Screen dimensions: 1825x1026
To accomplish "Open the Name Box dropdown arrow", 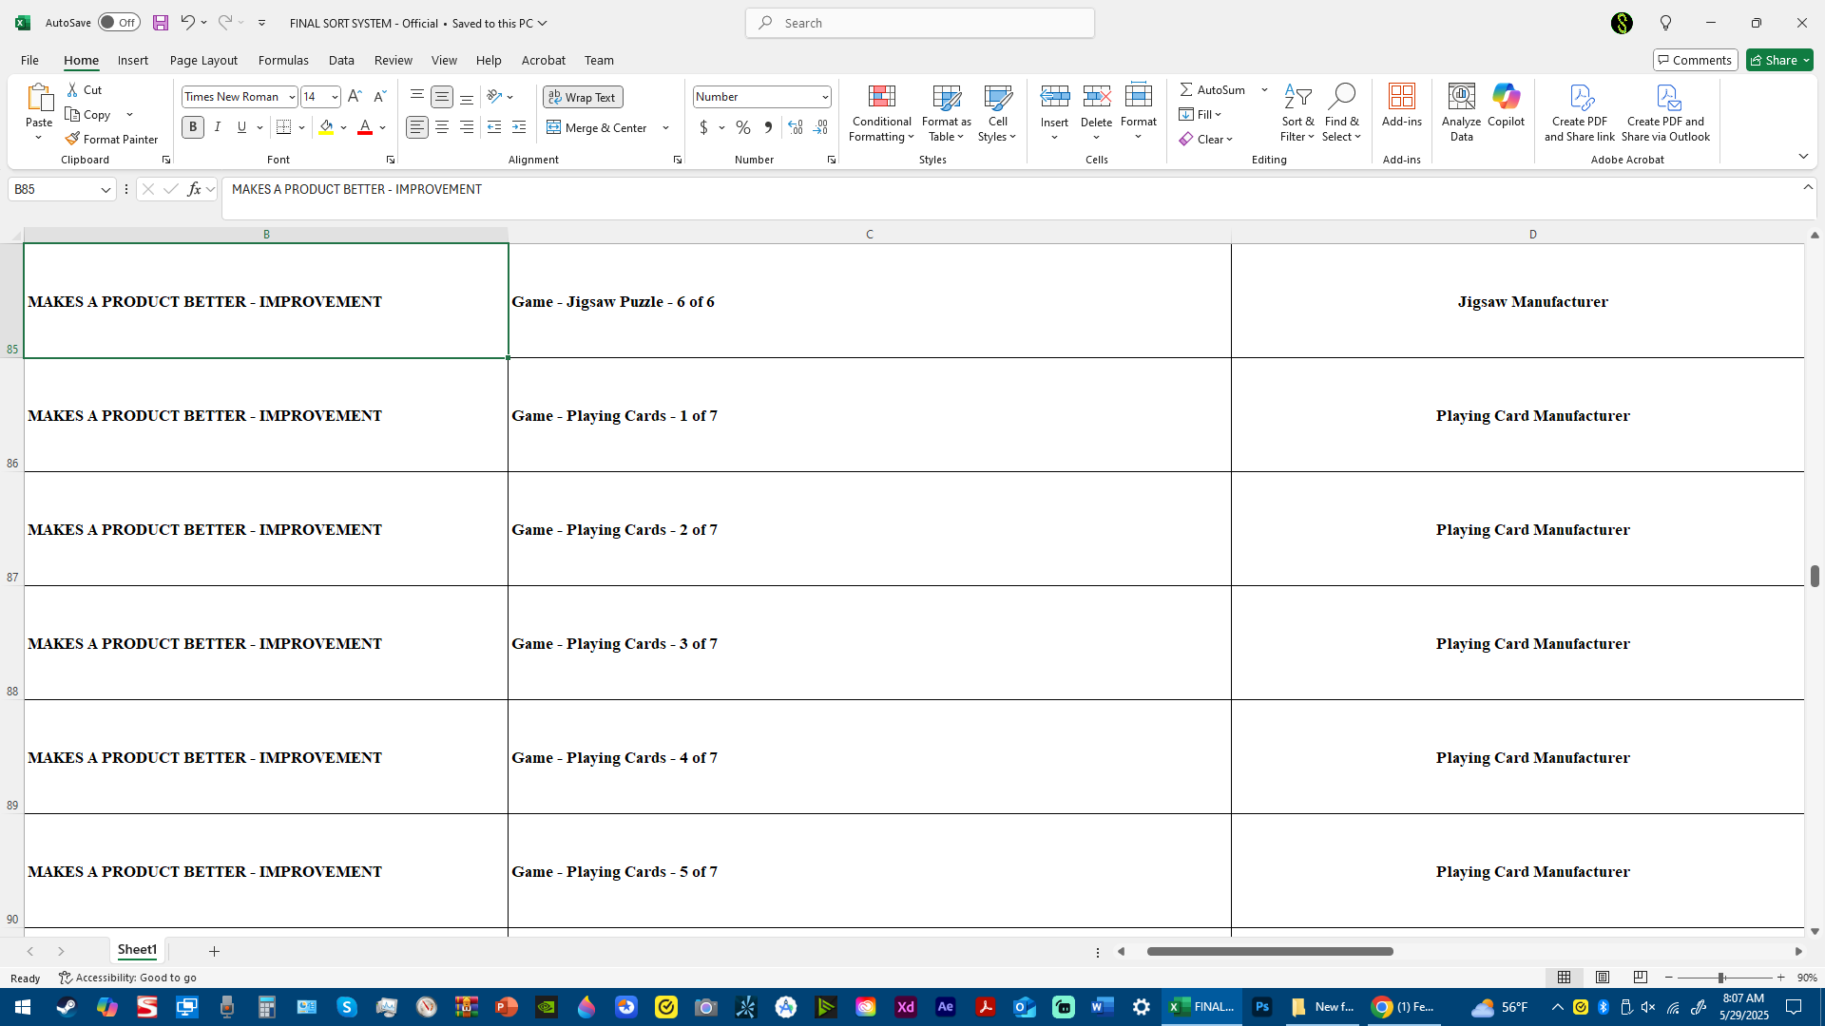I will [106, 190].
